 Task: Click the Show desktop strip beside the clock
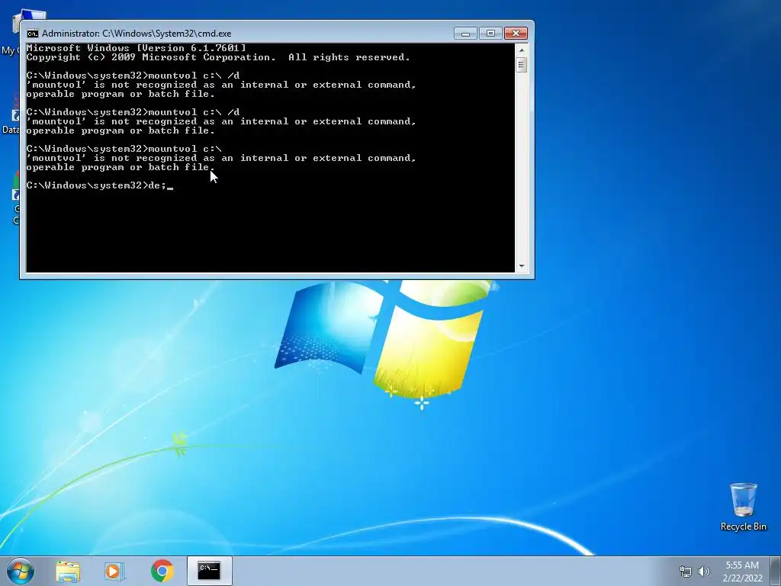pyautogui.click(x=776, y=571)
